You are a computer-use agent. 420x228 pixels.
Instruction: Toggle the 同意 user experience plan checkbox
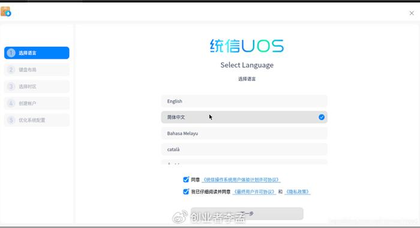click(186, 179)
